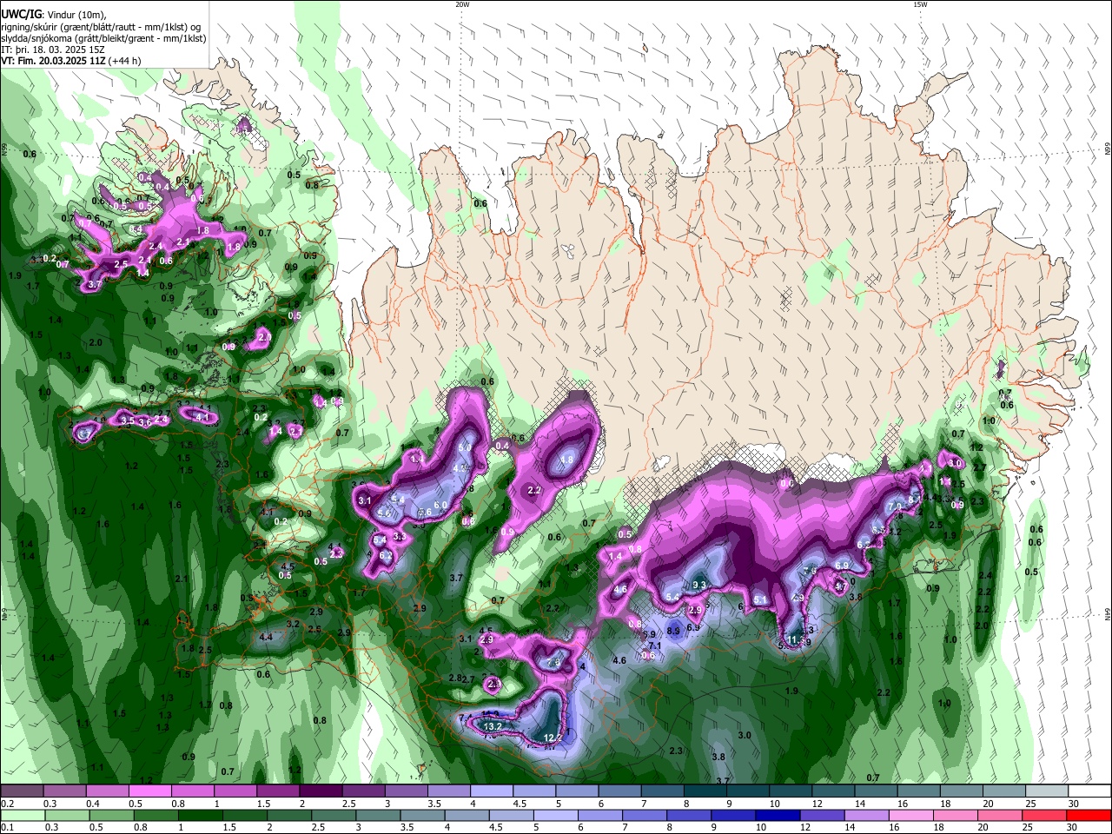The width and height of the screenshot is (1112, 834).
Task: Select the 9.3 value in the purple band
Action: click(699, 585)
